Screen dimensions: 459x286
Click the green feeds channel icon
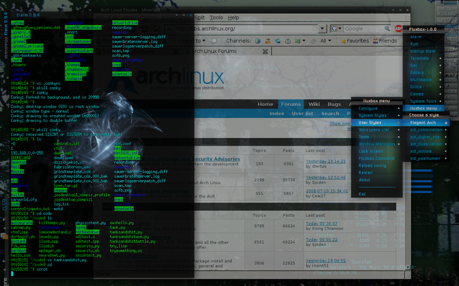(298, 41)
